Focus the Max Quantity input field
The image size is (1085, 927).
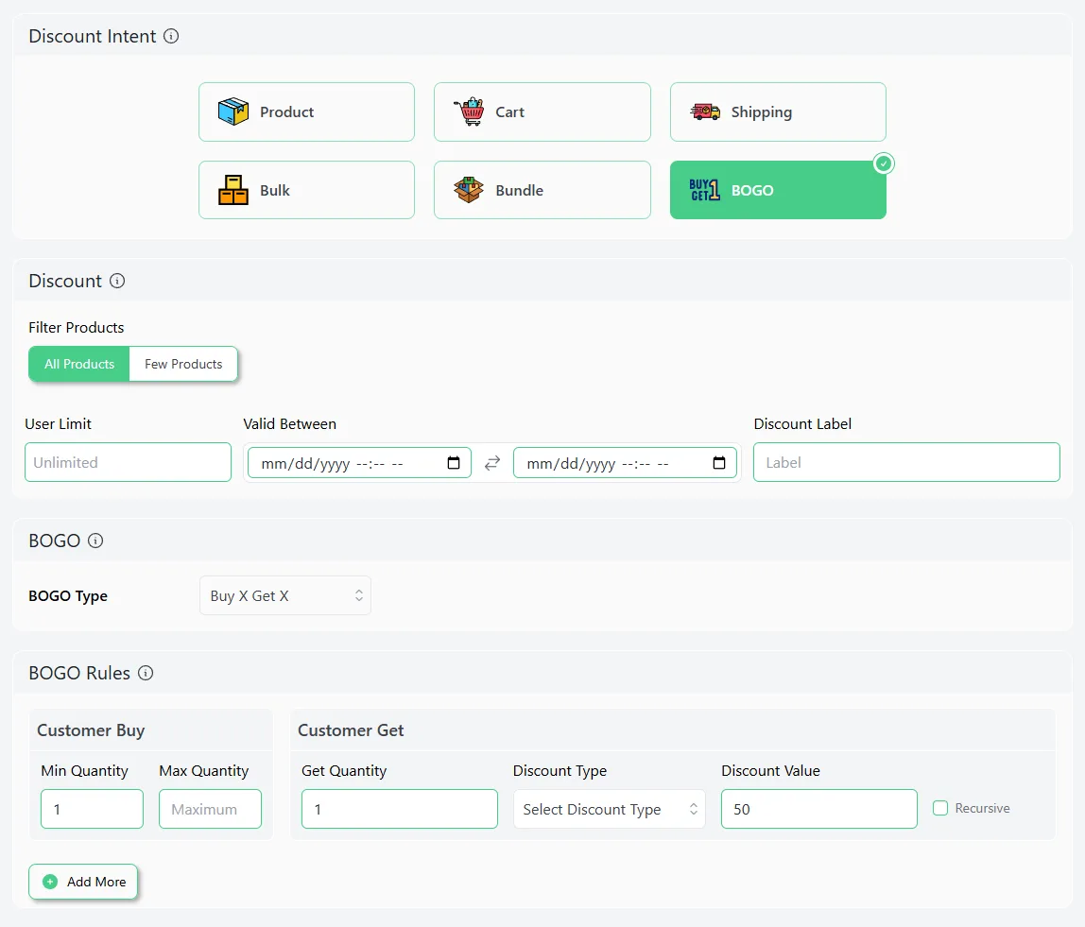pyautogui.click(x=211, y=809)
